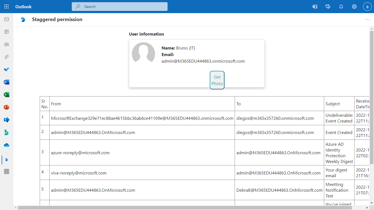Click admin recipient address in row 3
The image size is (374, 210).
(x=278, y=153)
